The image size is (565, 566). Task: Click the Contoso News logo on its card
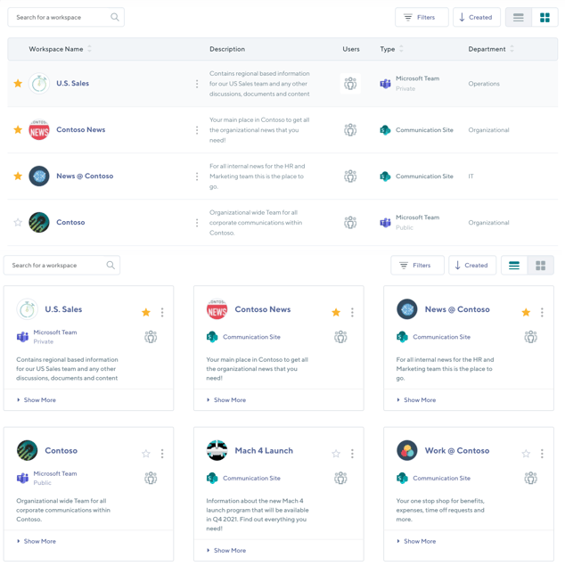tap(217, 309)
